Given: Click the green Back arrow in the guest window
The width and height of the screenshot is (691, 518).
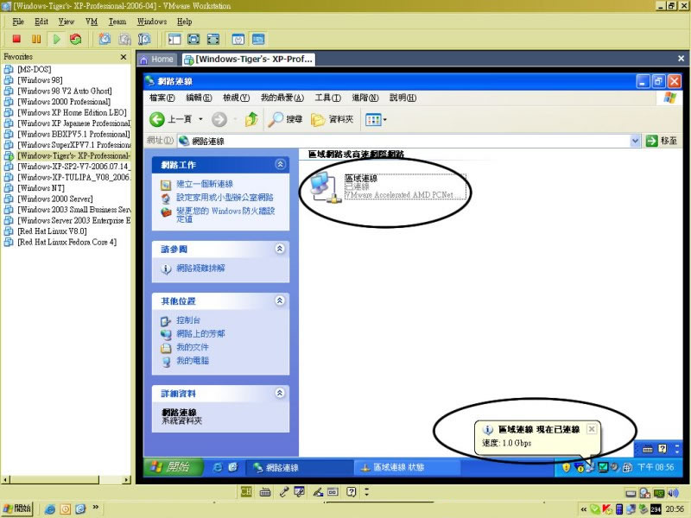Looking at the screenshot, I should (x=157, y=119).
